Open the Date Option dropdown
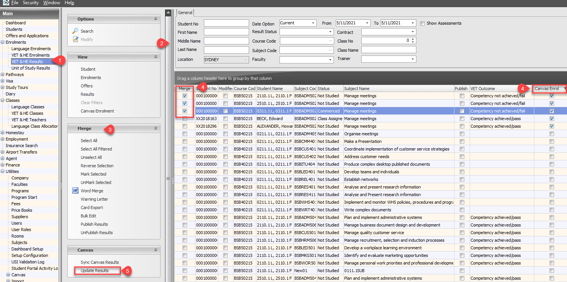This screenshot has width=567, height=282. point(313,23)
